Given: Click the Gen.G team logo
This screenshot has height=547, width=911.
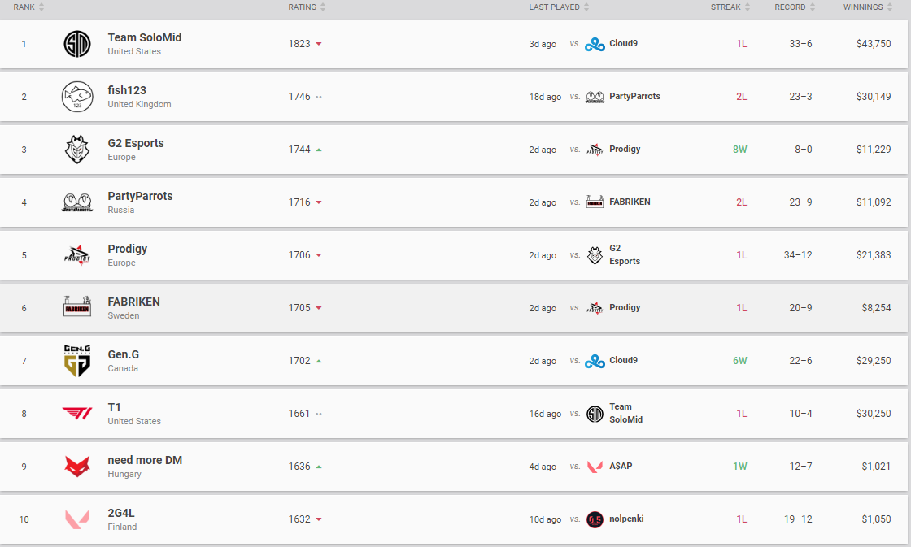Looking at the screenshot, I should point(77,361).
